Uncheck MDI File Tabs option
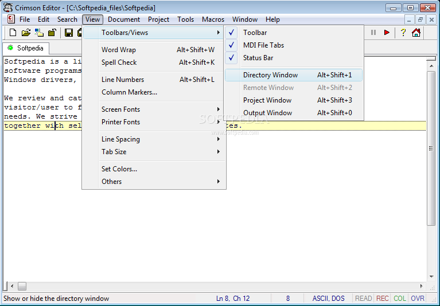440x306 pixels. [293, 45]
